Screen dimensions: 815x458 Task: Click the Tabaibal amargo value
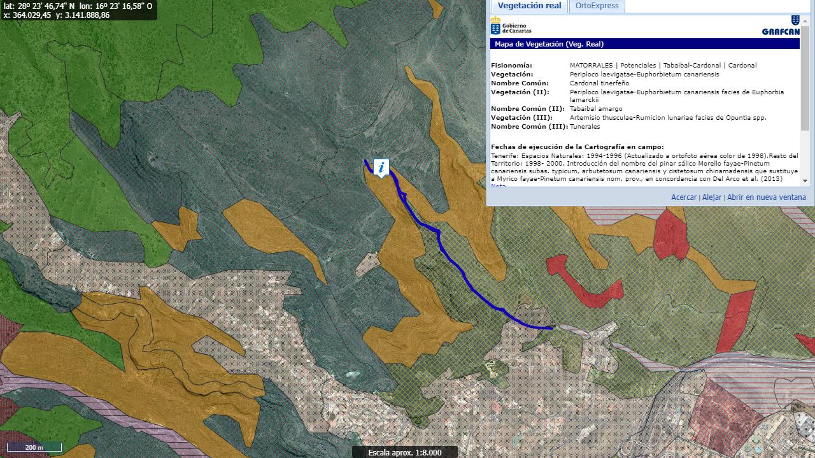[596, 109]
